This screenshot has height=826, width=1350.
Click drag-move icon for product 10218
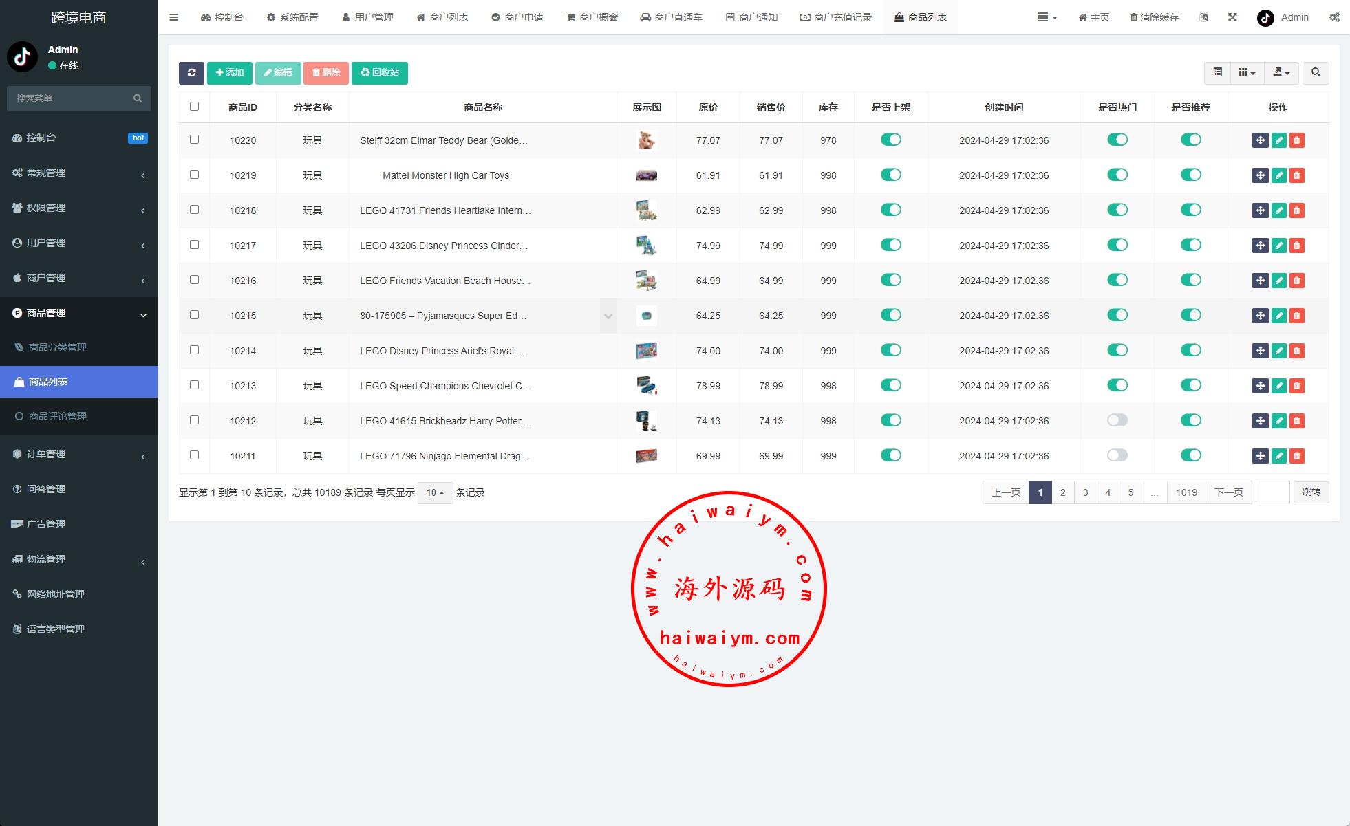(x=1260, y=210)
